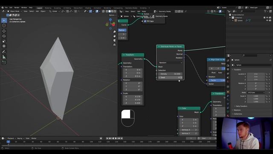This screenshot has width=273, height=154.
Task: Toggle the Fill Caps checkbox
Action: click(145, 21)
